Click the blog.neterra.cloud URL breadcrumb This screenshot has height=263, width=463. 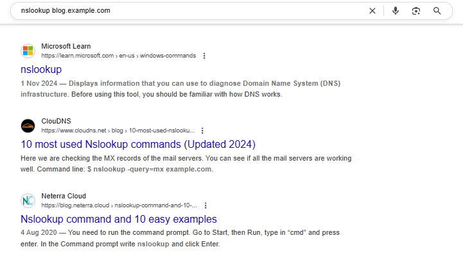tap(119, 205)
